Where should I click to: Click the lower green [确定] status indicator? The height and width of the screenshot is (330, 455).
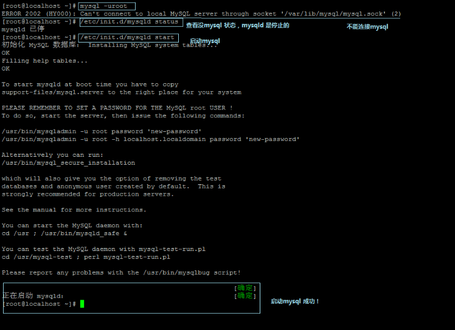pyautogui.click(x=245, y=296)
